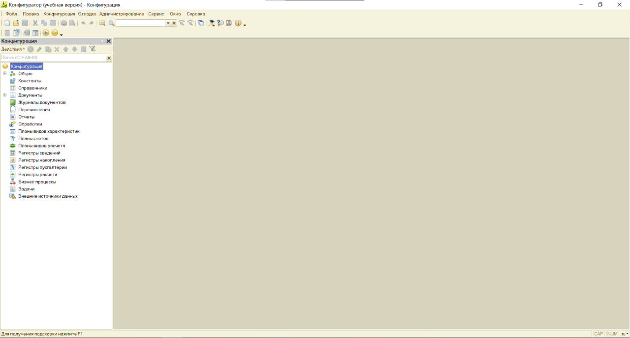Viewport: 630px width, 338px height.
Task: Select Внешние источники данных in tree
Action: click(x=48, y=196)
